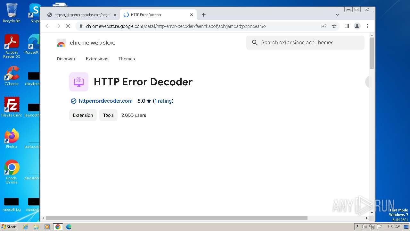The width and height of the screenshot is (410, 231).
Task: Click the browser back arrow
Action: 48,26
